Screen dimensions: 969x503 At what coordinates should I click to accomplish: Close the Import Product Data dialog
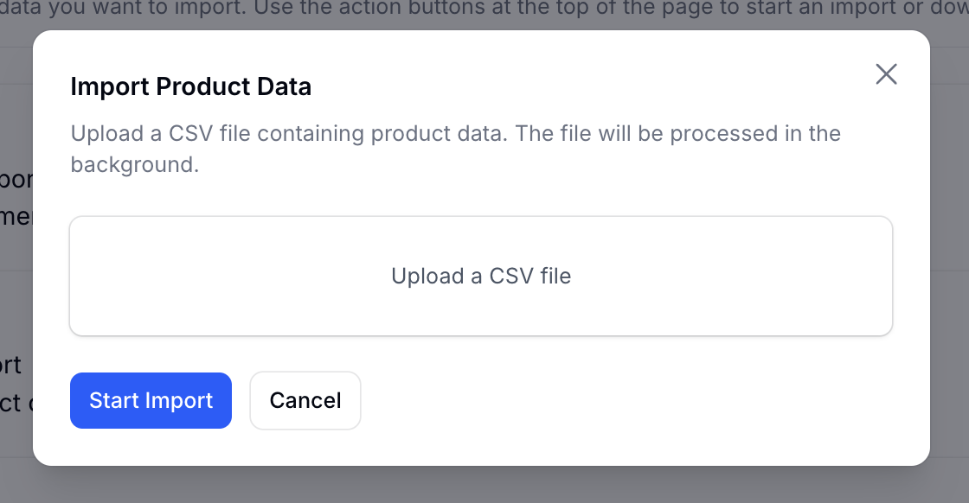pyautogui.click(x=886, y=74)
